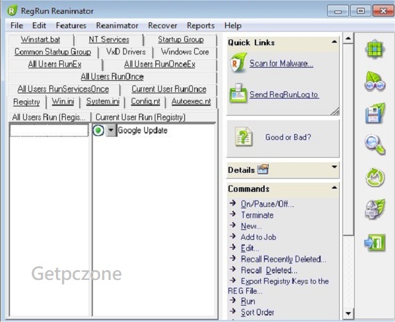Collapse the Commands panel arrow
Screen dimensions: 395x322
[334, 187]
